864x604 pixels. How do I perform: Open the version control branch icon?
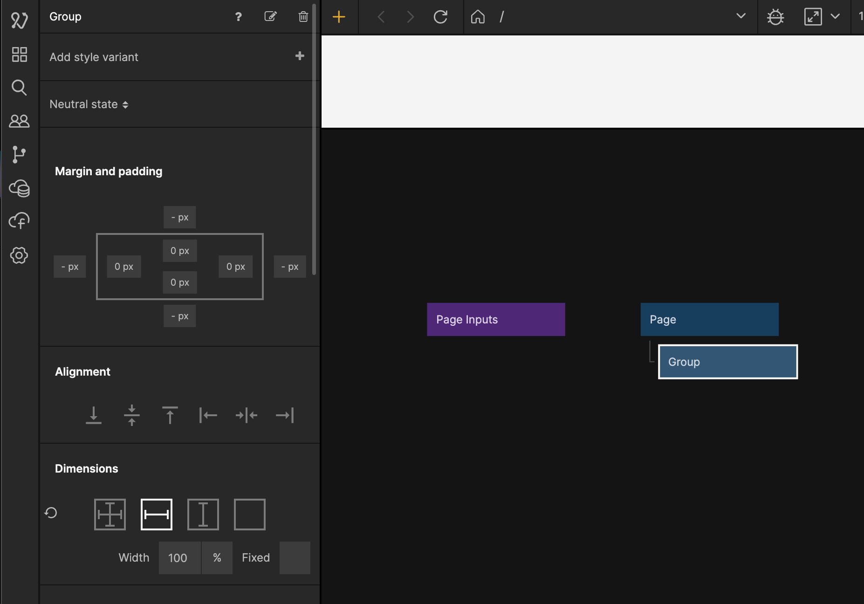[x=19, y=154]
